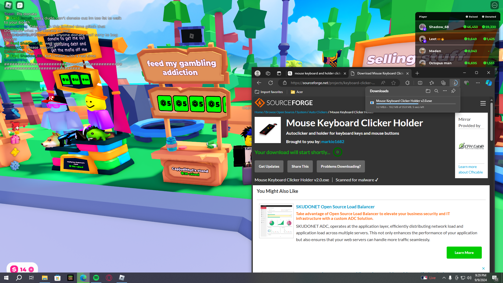Toggle microphone icon in system tray
This screenshot has height=283, width=503.
[450, 278]
